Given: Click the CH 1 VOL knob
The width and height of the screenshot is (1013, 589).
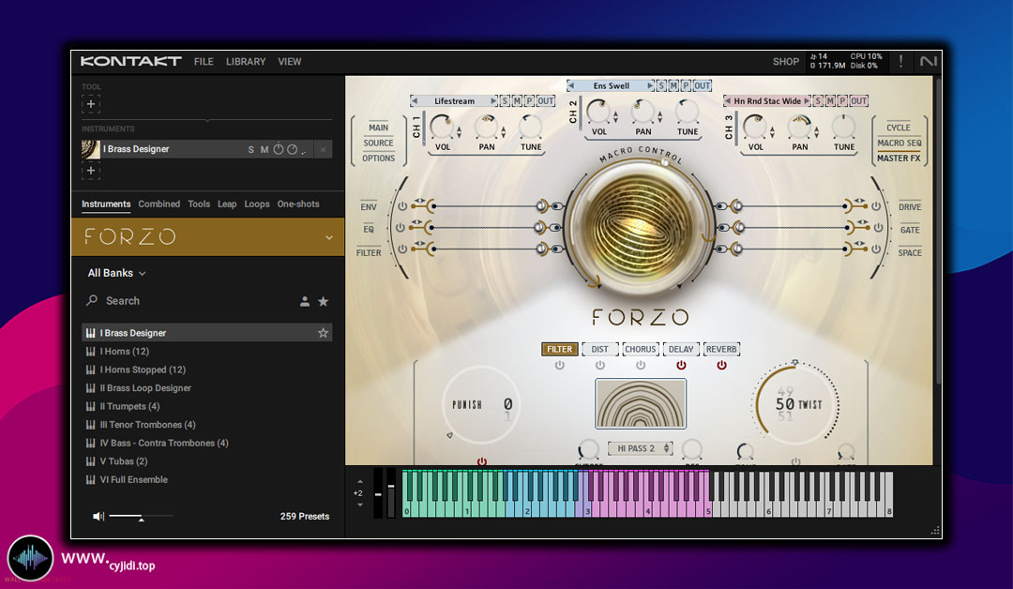Looking at the screenshot, I should click(x=442, y=126).
